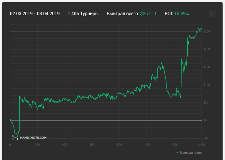The width and height of the screenshot is (225, 160).
Task: Open chart settings gear icon
Action: coord(211,13)
